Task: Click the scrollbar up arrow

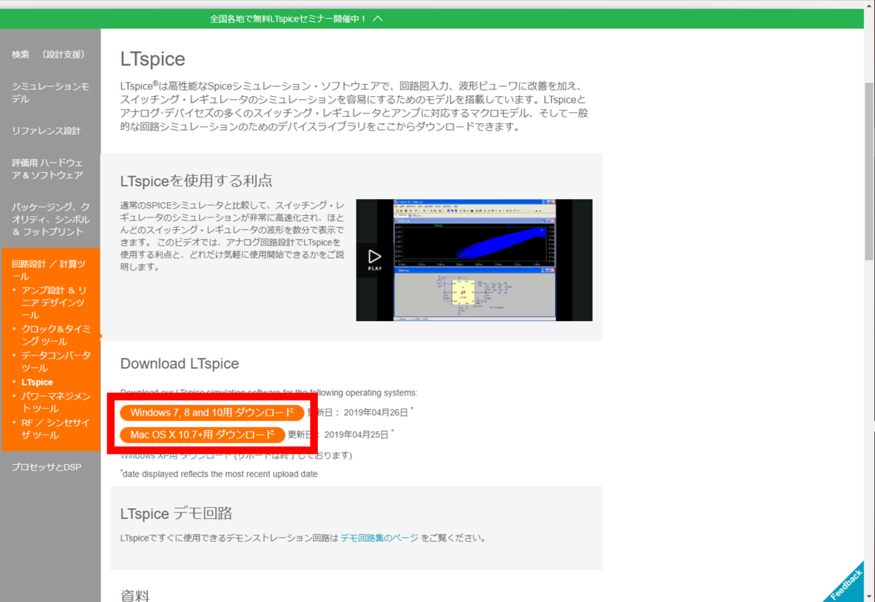Action: point(868,6)
